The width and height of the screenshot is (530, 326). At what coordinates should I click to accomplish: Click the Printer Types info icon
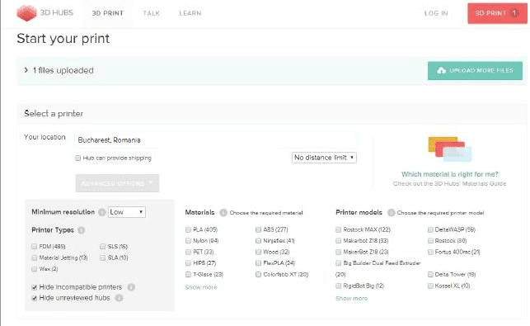[x=81, y=230]
